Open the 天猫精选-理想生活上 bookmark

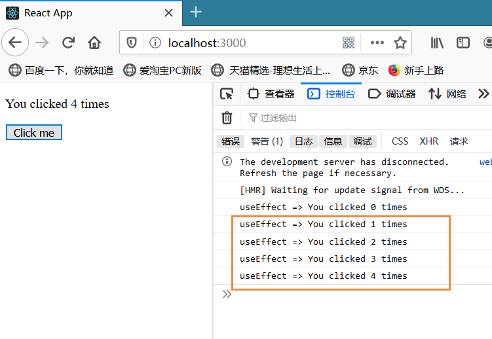(271, 70)
